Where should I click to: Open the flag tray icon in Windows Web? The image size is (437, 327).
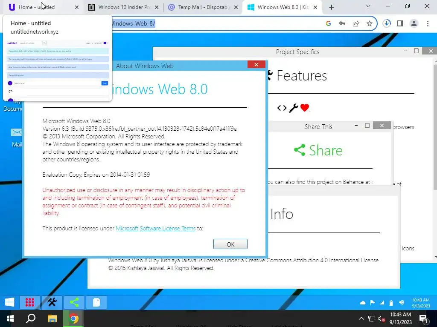coord(372,303)
